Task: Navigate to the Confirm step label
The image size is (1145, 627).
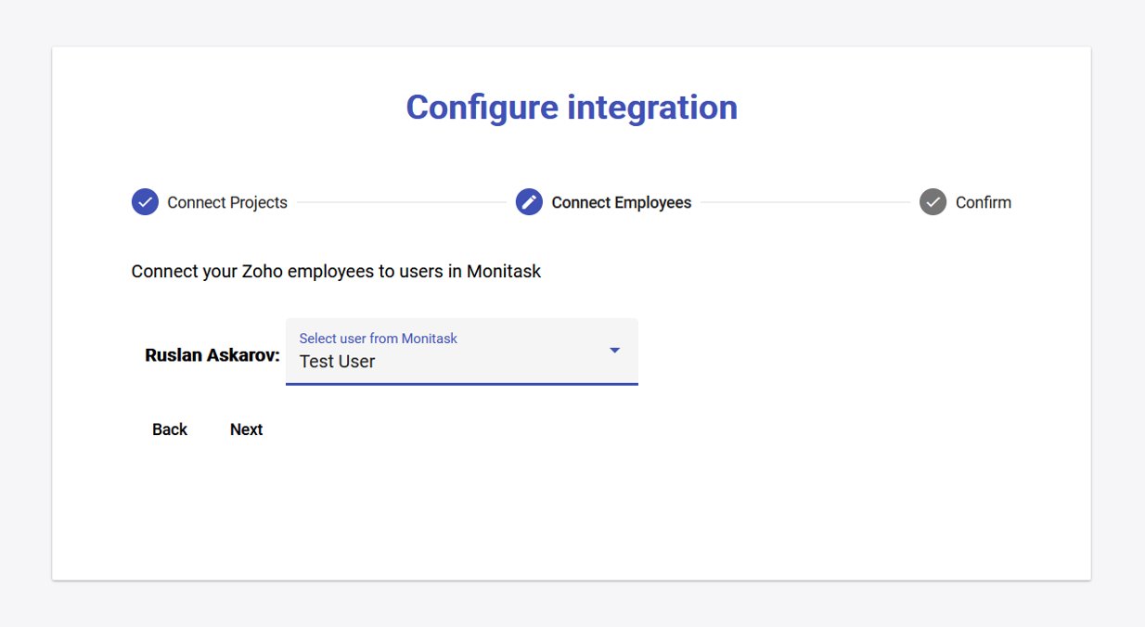Action: pos(984,201)
